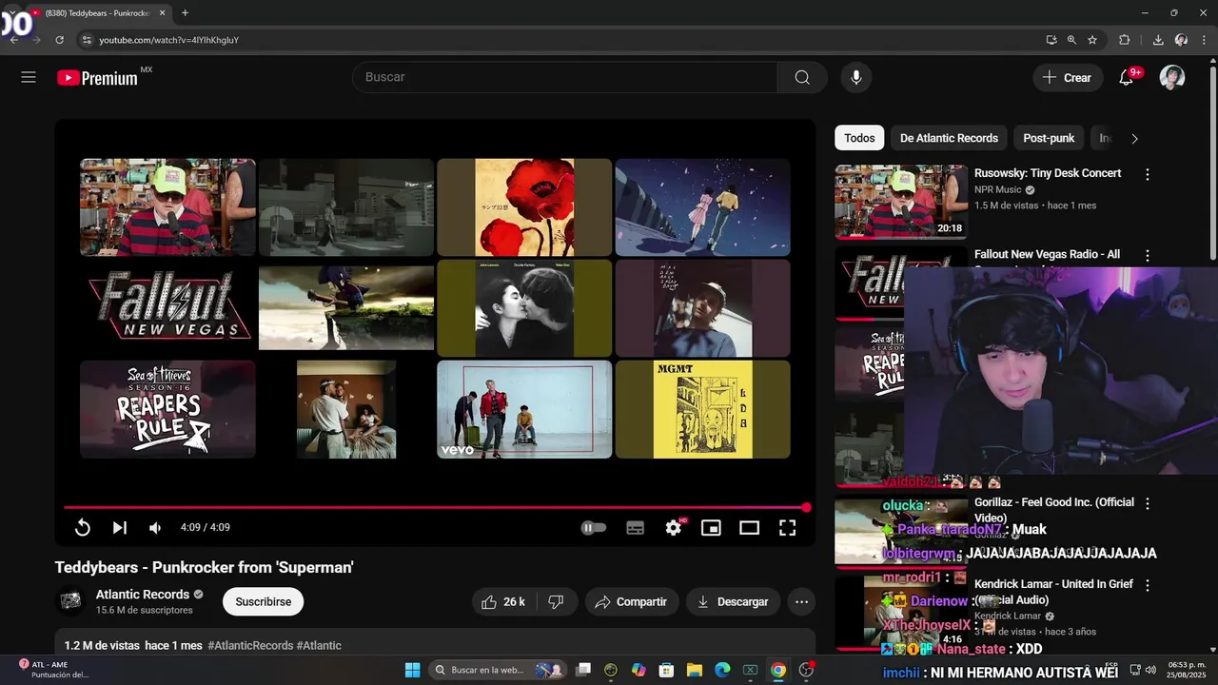Viewport: 1218px width, 685px height.
Task: Go to YouTube Premium home logo
Action: pyautogui.click(x=98, y=78)
